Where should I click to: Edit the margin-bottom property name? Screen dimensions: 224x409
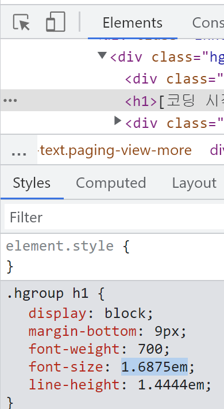pyautogui.click(x=83, y=331)
